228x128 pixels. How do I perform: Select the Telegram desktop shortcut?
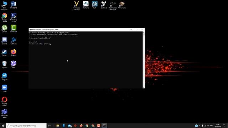4,77
